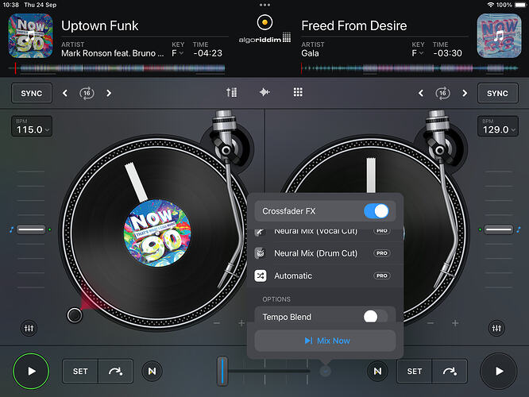Click right deck remaining time -03:30

[447, 53]
